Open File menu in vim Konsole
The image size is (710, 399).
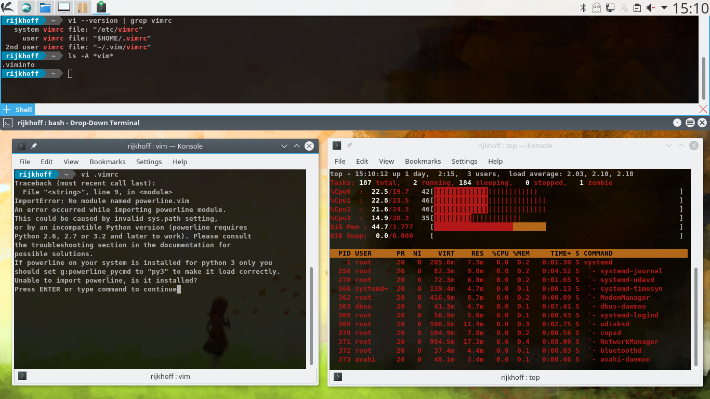(24, 162)
